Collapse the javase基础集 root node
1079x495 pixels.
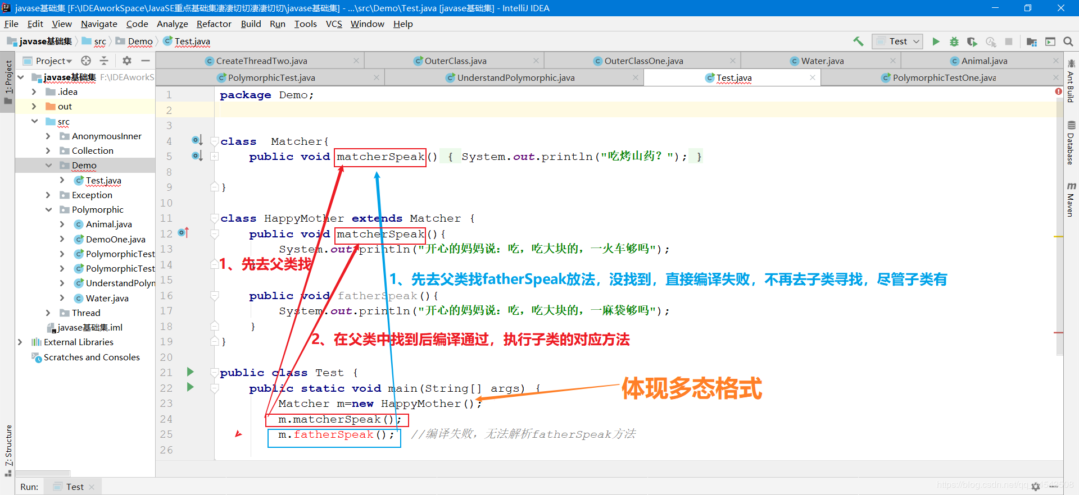21,77
